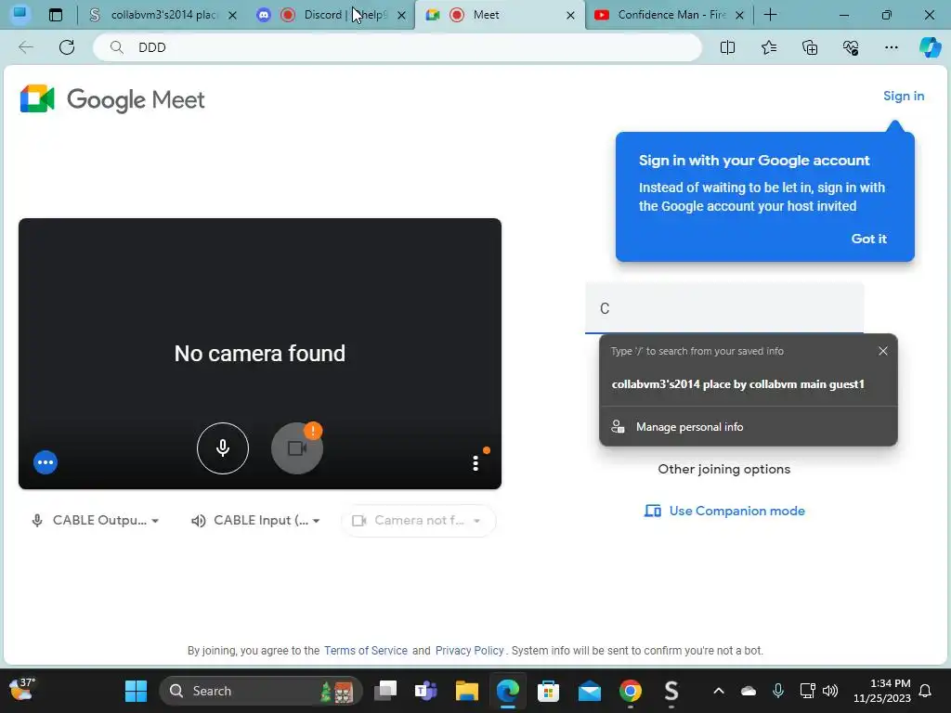Expand the CABLE Input speaker dropdown

[255, 520]
